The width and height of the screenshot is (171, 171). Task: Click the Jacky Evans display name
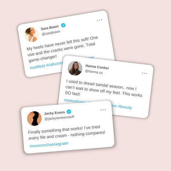[x=54, y=113]
